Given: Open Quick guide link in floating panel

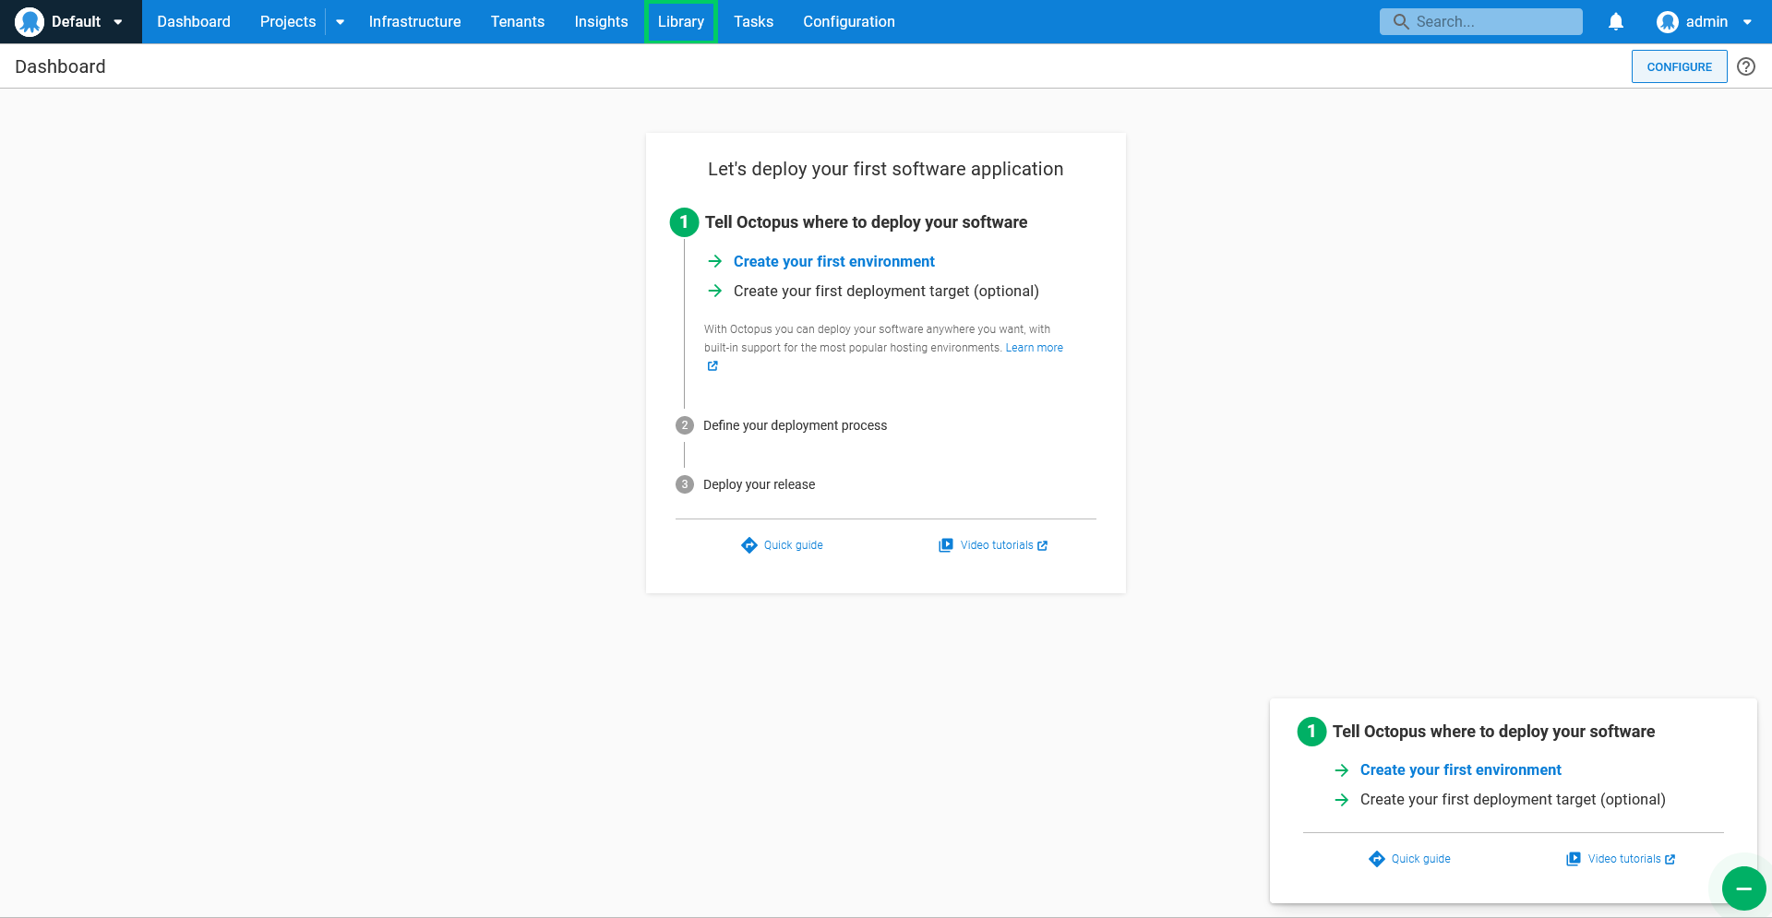Looking at the screenshot, I should (x=1421, y=859).
